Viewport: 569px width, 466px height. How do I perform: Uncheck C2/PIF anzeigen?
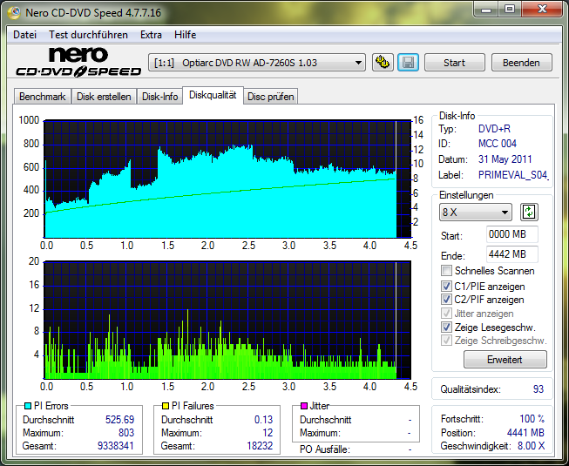[446, 300]
